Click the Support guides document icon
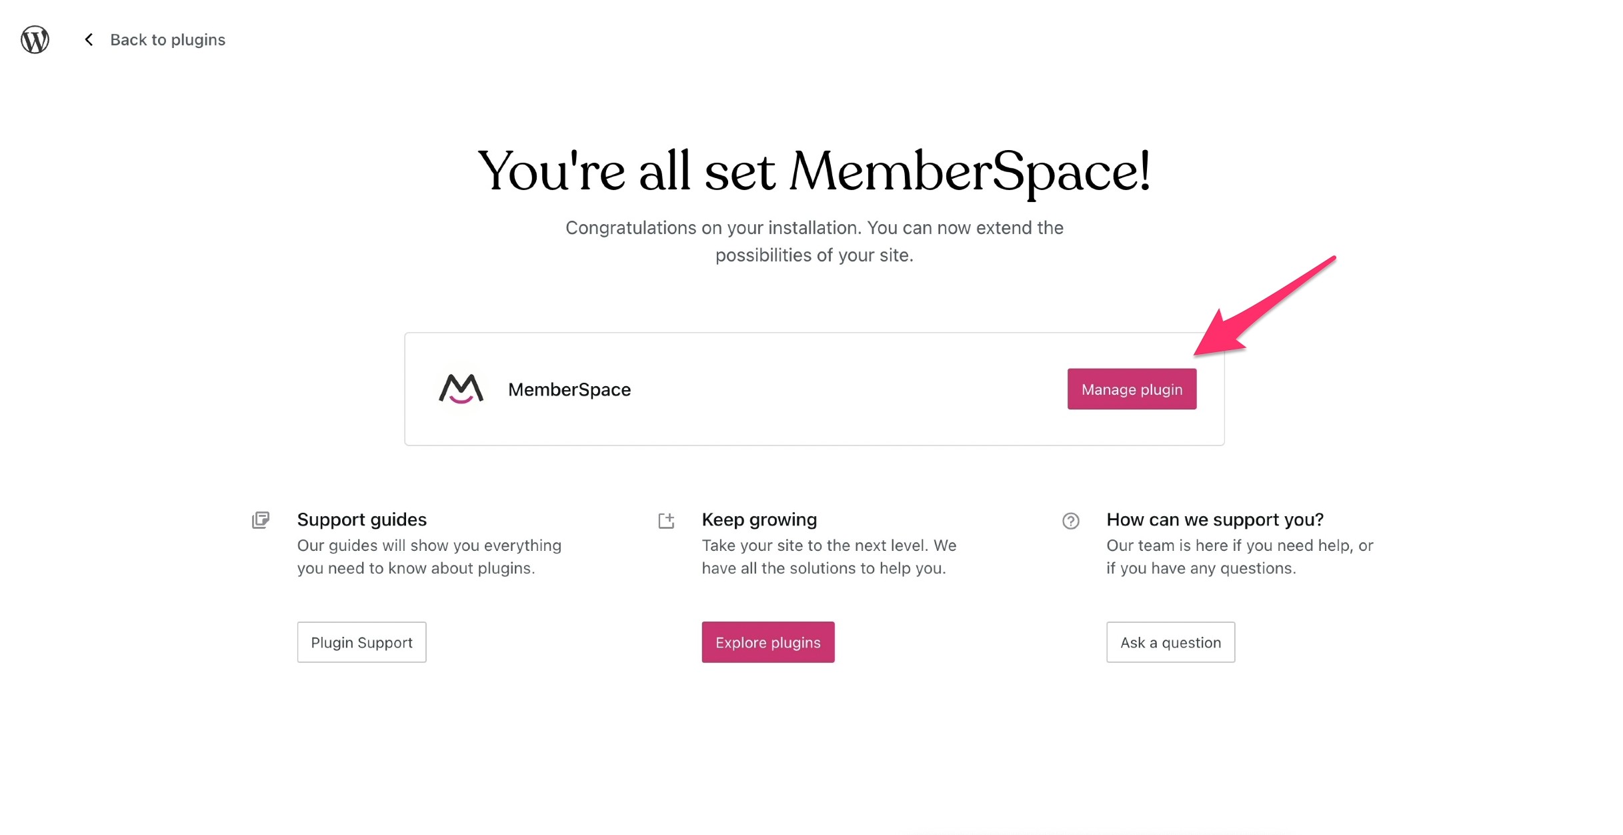Viewport: 1623px width, 835px height. 261,520
